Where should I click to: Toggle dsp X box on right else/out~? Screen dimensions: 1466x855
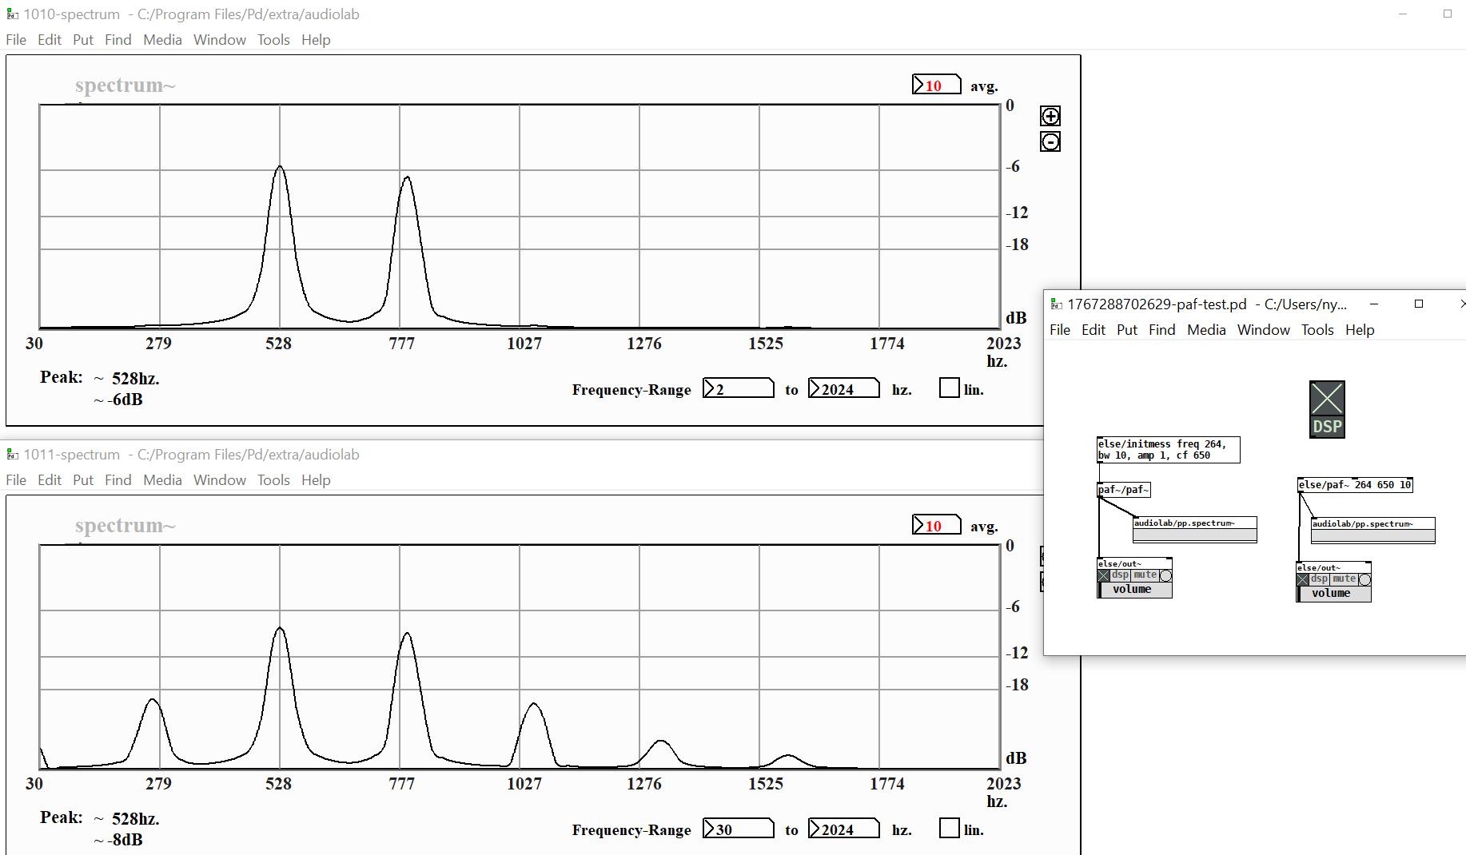click(x=1303, y=579)
